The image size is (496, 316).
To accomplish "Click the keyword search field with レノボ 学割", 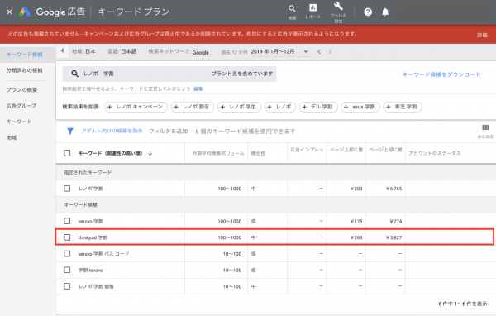I will [x=169, y=74].
